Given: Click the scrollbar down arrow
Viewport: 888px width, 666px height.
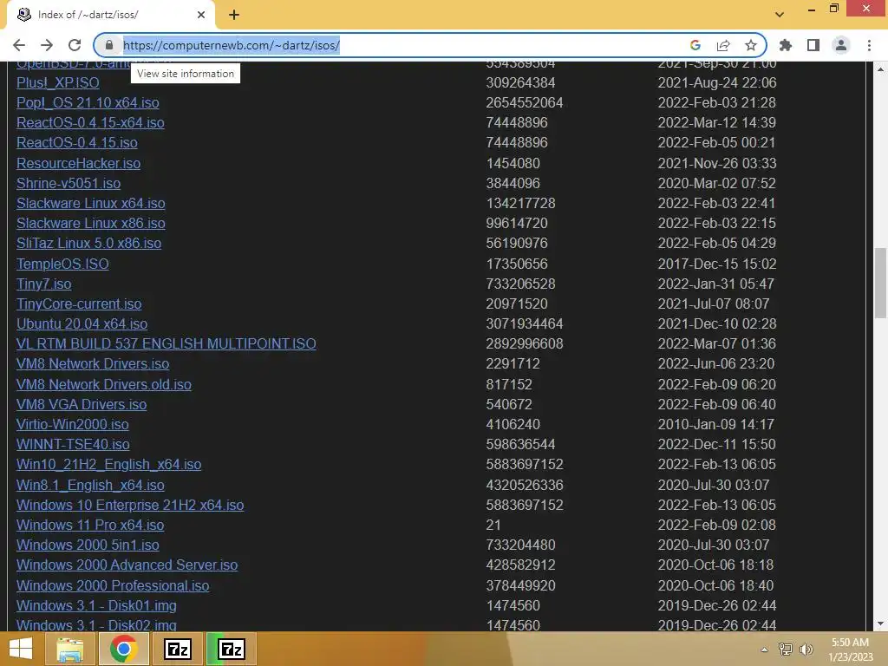Looking at the screenshot, I should (x=880, y=624).
